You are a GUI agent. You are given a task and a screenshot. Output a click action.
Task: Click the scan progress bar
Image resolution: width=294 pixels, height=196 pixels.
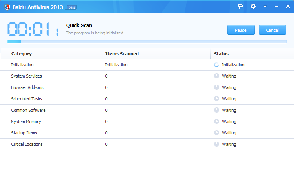[147, 42]
